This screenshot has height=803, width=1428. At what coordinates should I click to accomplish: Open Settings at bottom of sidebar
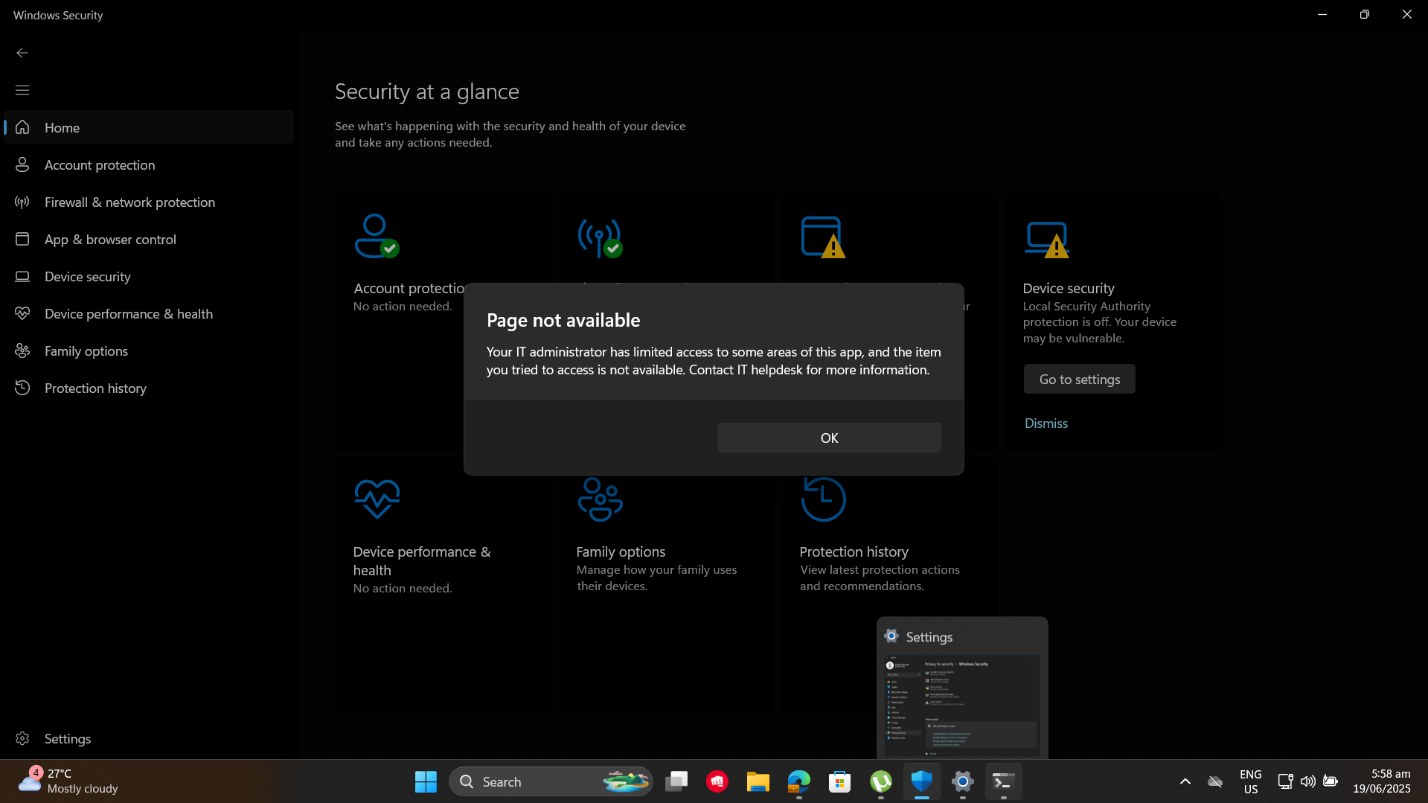pyautogui.click(x=149, y=738)
